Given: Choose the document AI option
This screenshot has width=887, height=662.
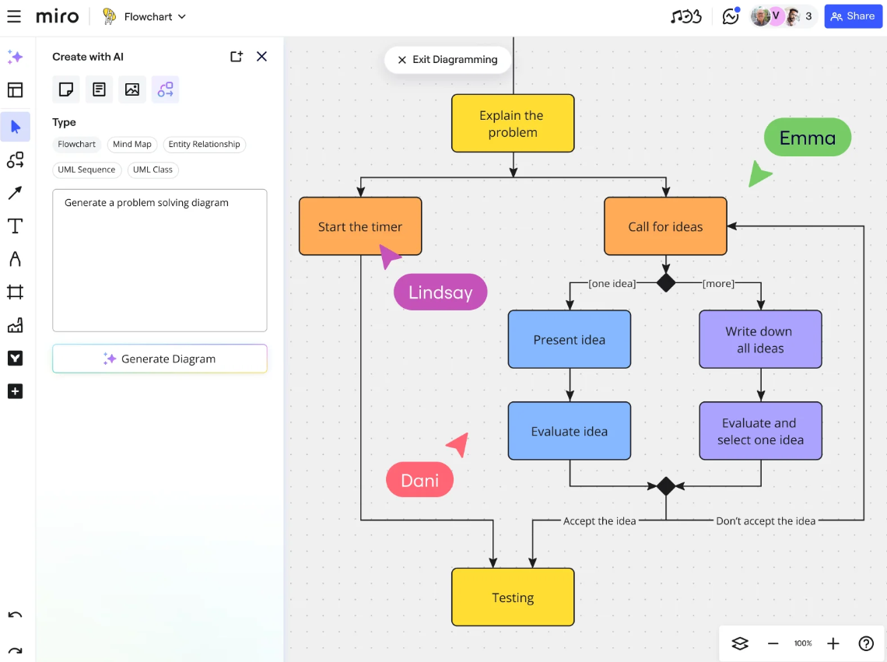Looking at the screenshot, I should pos(99,89).
